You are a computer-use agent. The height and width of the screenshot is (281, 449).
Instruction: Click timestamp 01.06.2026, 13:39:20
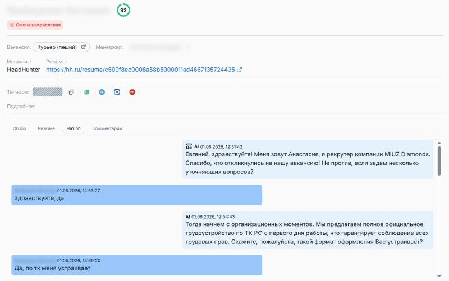coord(79,261)
